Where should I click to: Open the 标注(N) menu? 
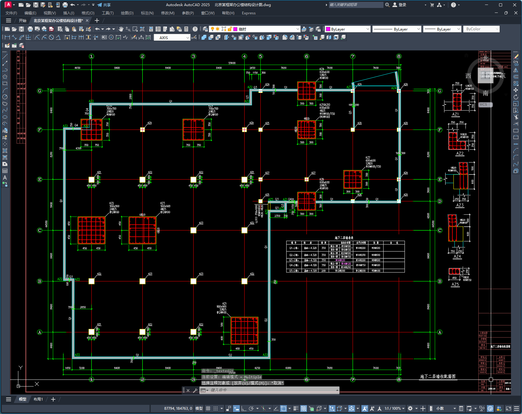(x=147, y=13)
